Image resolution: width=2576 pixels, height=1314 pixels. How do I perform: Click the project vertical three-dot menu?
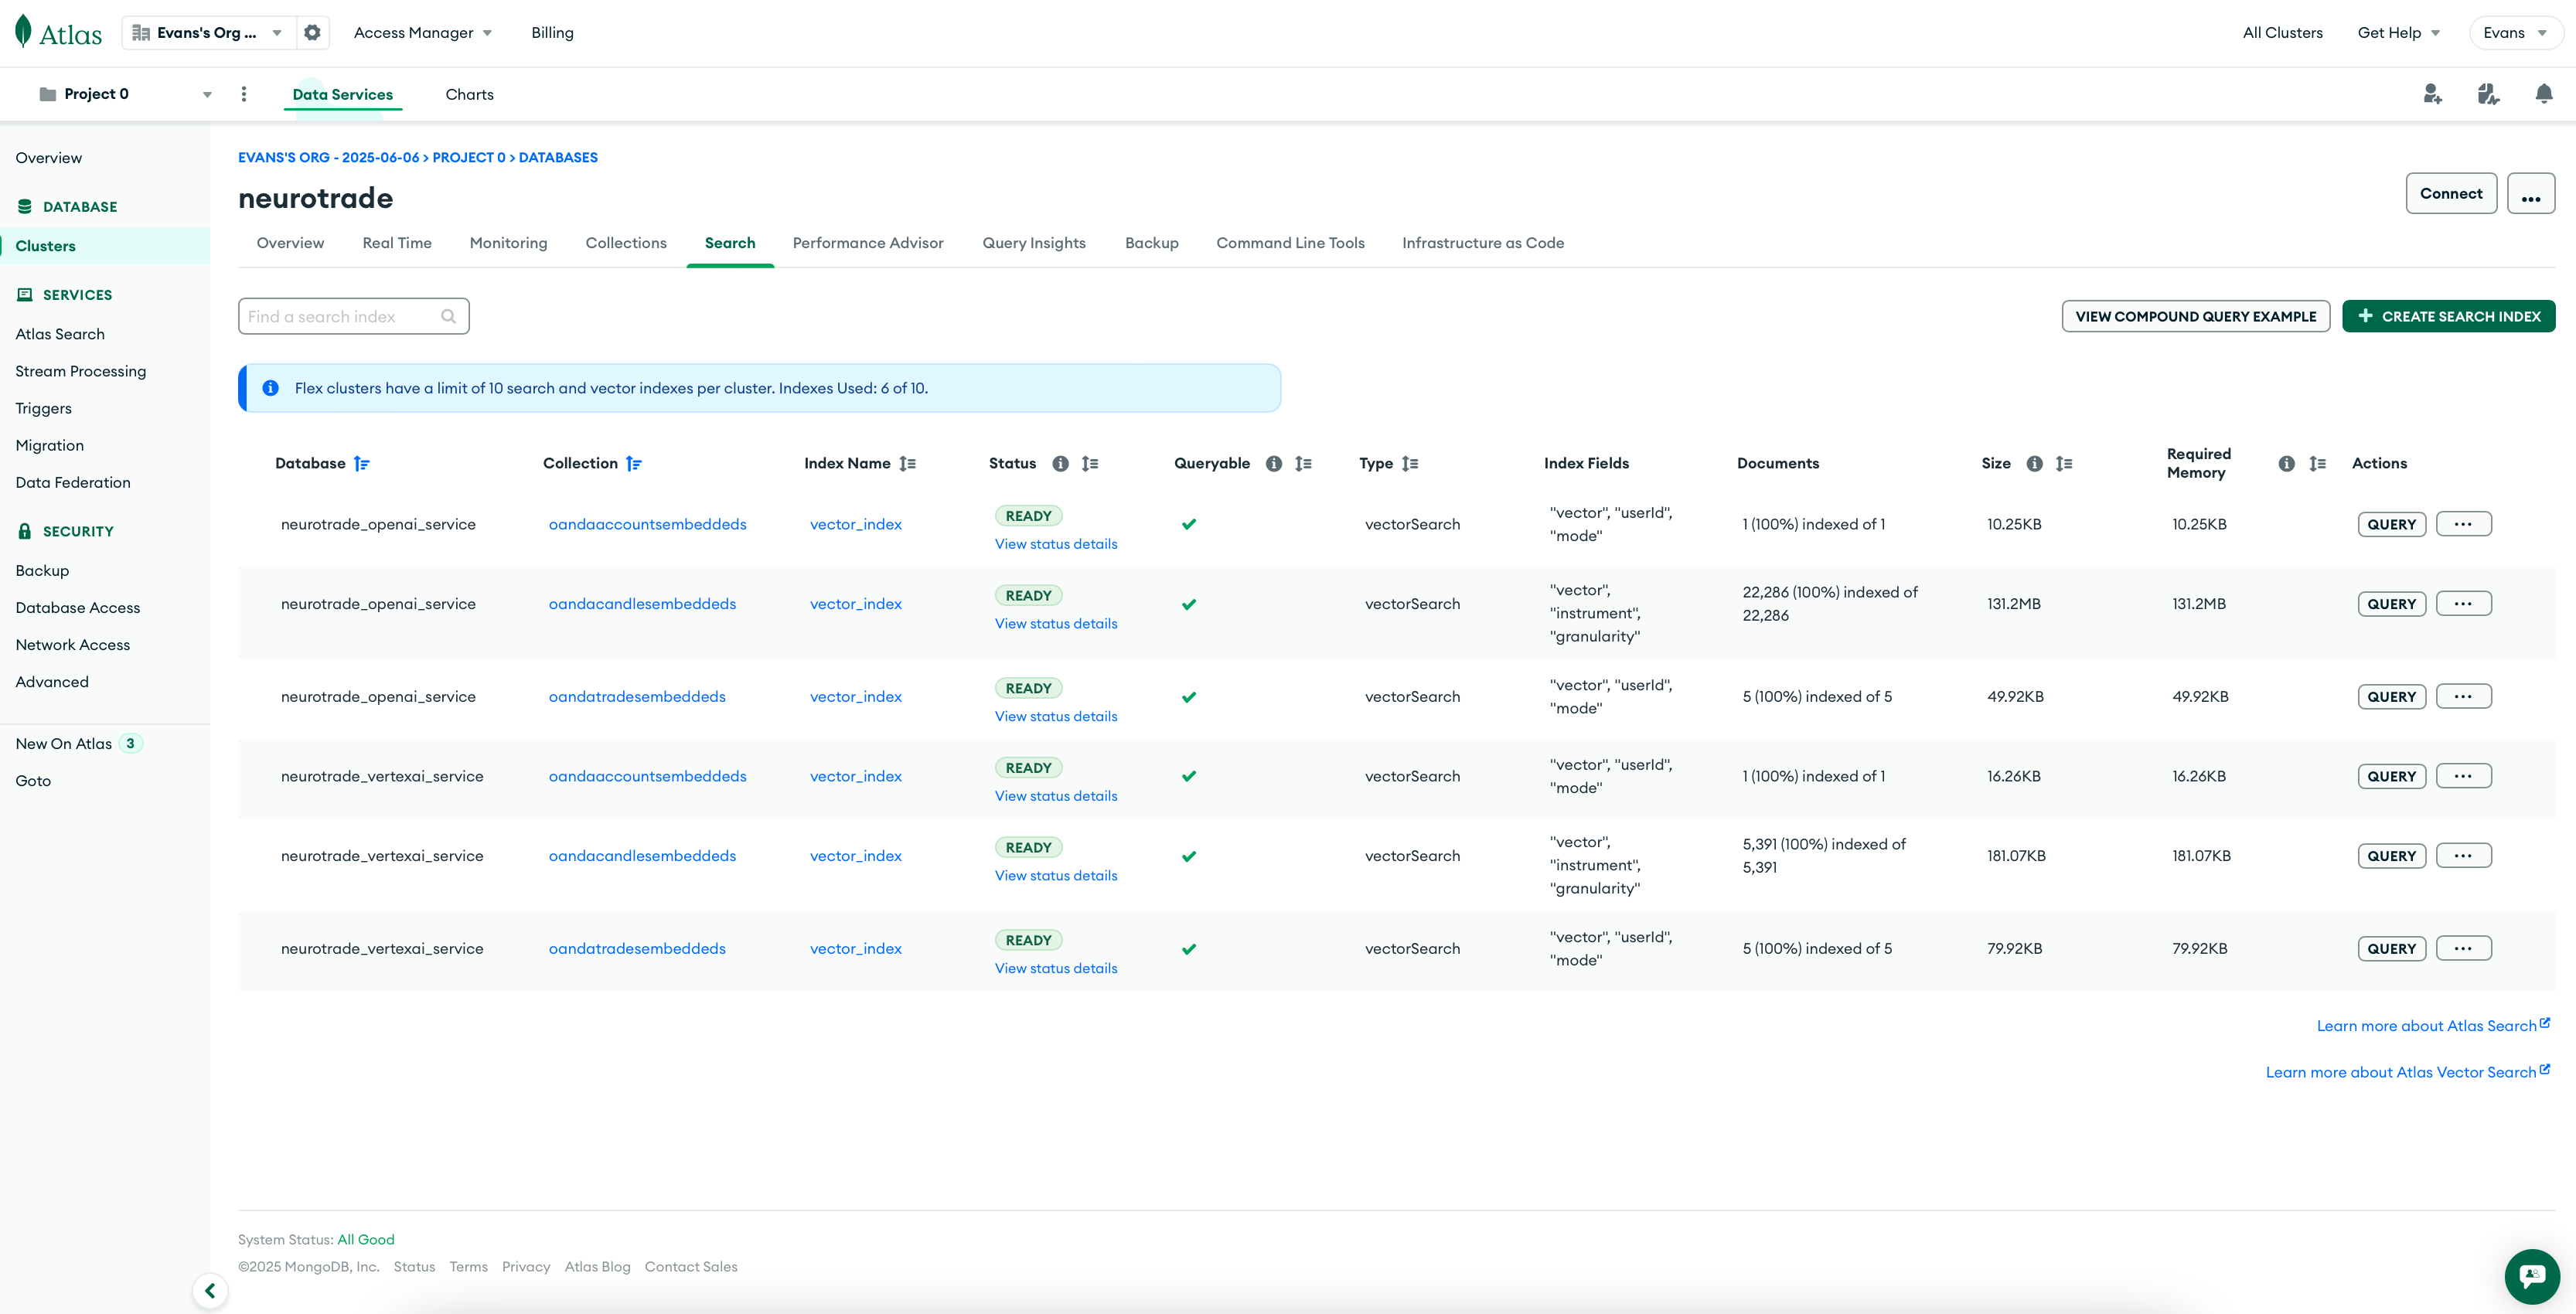(x=244, y=94)
